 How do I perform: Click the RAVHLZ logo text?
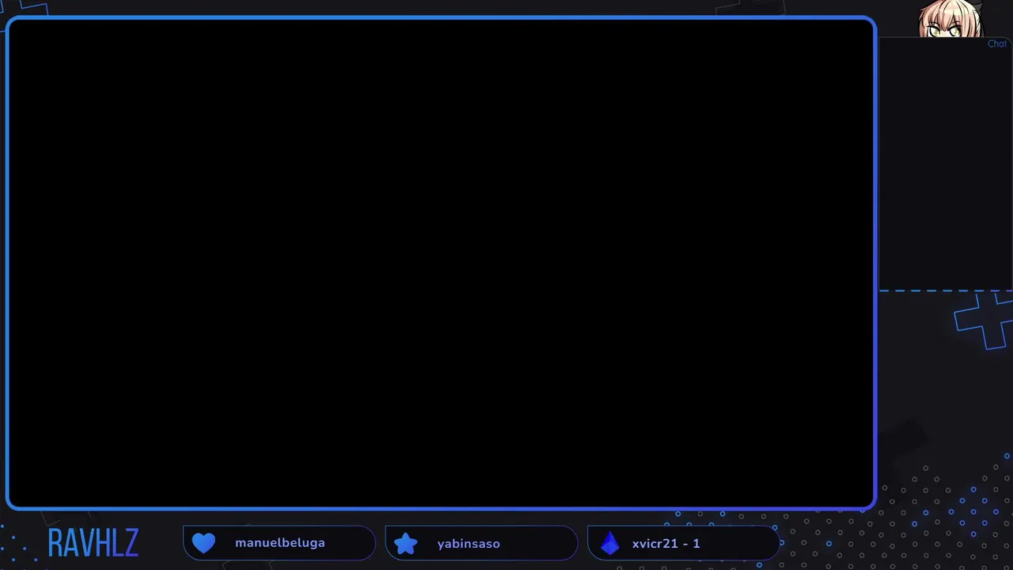click(x=93, y=543)
